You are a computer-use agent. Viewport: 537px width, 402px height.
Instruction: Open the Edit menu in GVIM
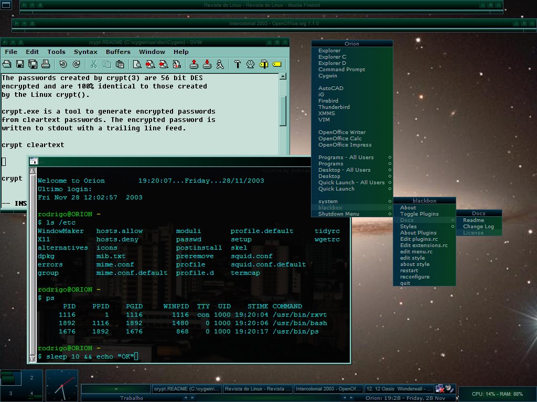32,52
